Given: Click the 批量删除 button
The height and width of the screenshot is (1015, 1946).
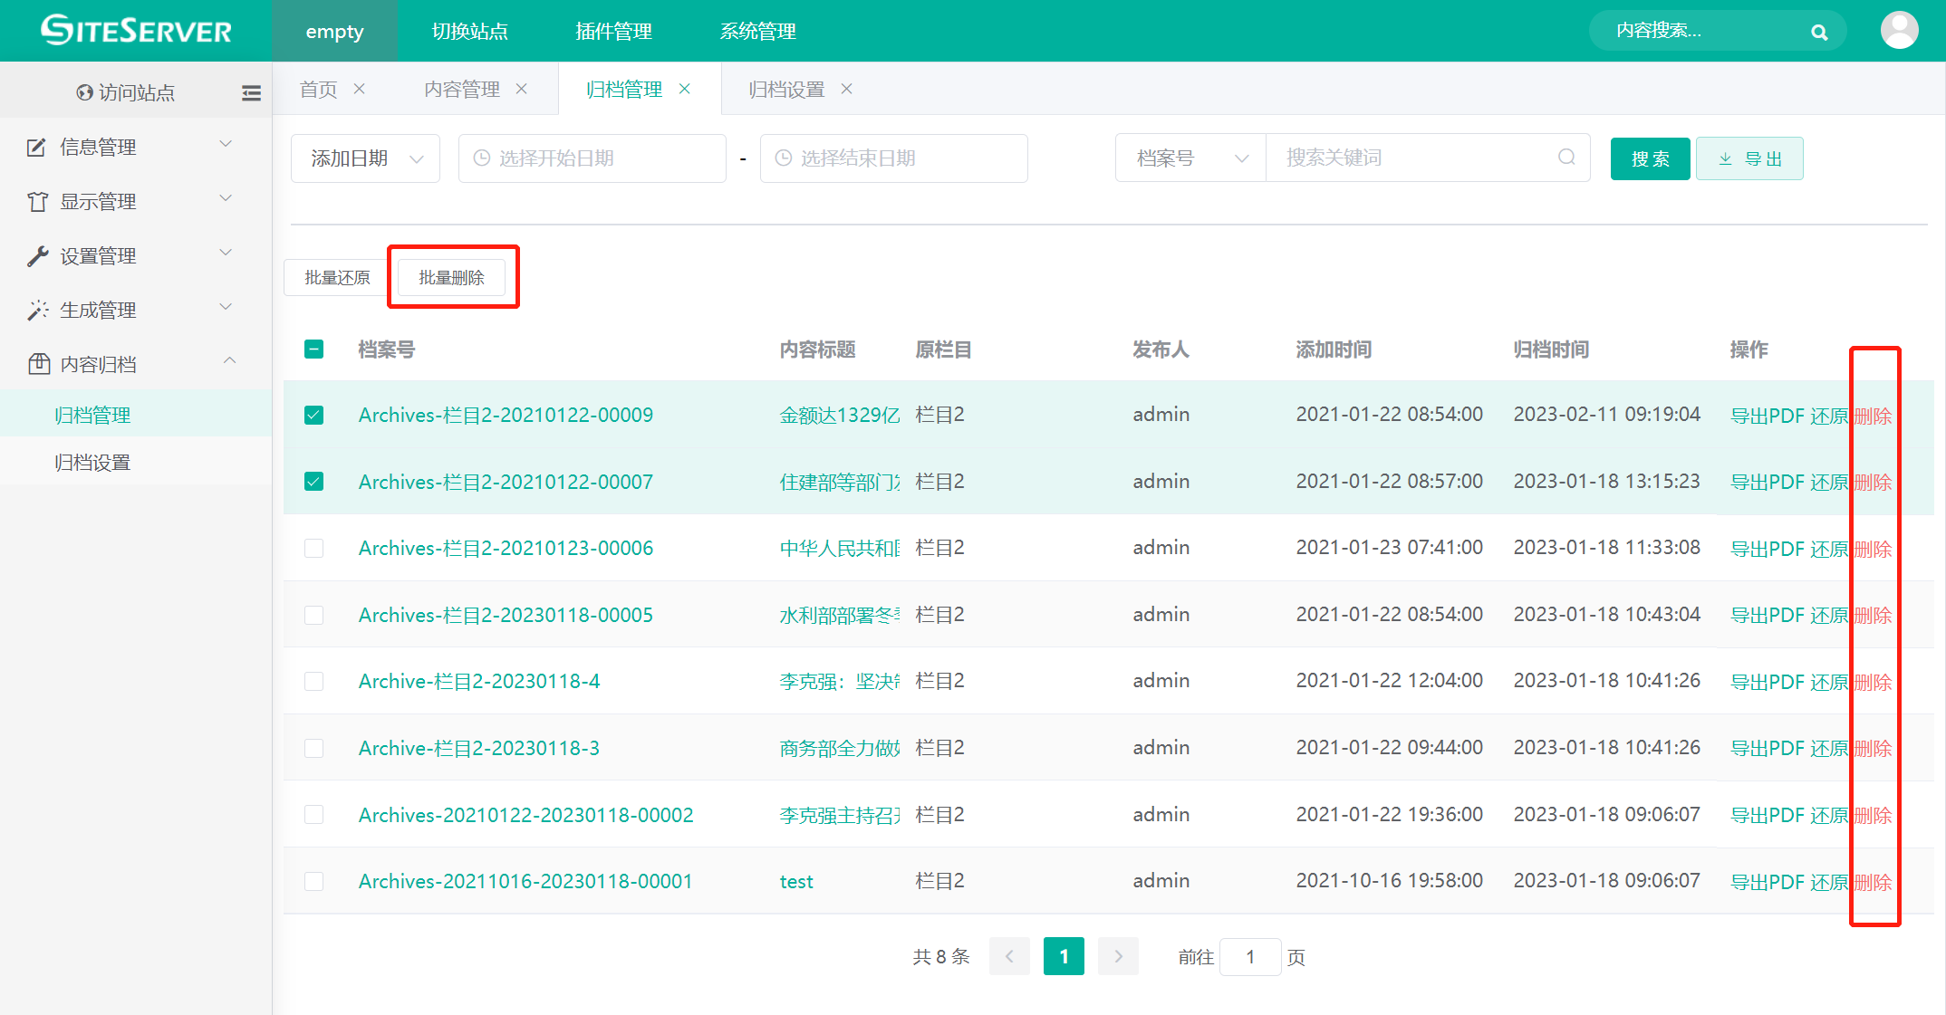Looking at the screenshot, I should (451, 277).
